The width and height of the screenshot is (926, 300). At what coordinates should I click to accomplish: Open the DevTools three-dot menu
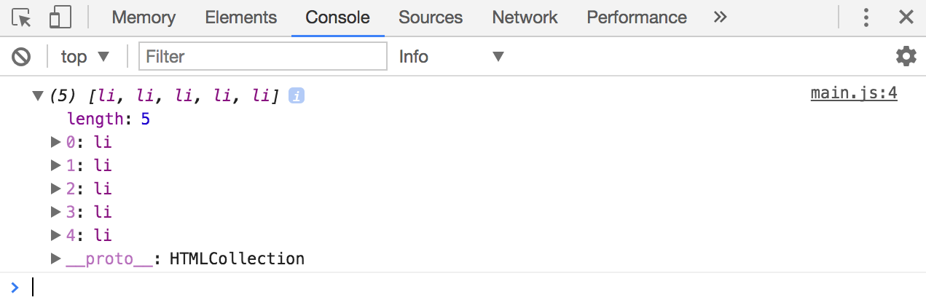pyautogui.click(x=866, y=17)
